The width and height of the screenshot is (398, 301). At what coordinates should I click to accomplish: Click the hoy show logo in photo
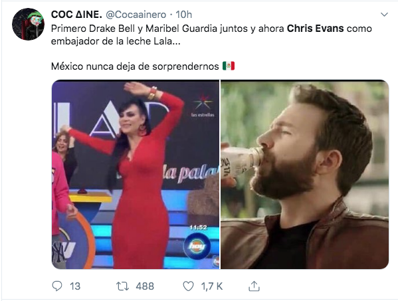197,245
